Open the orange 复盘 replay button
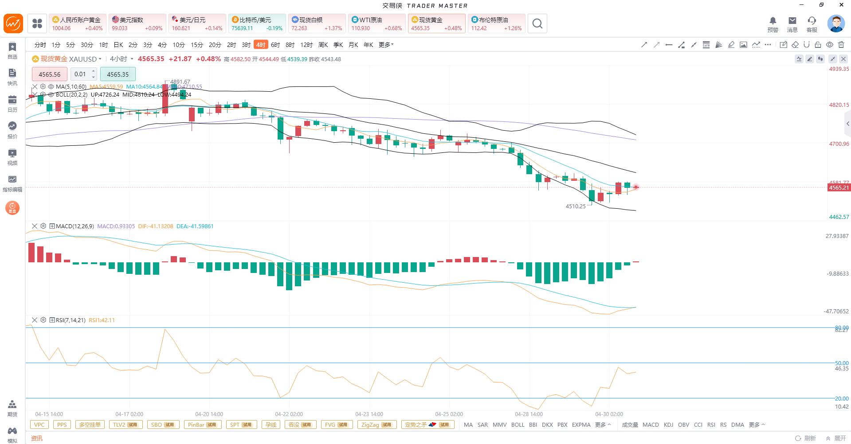 pos(12,207)
